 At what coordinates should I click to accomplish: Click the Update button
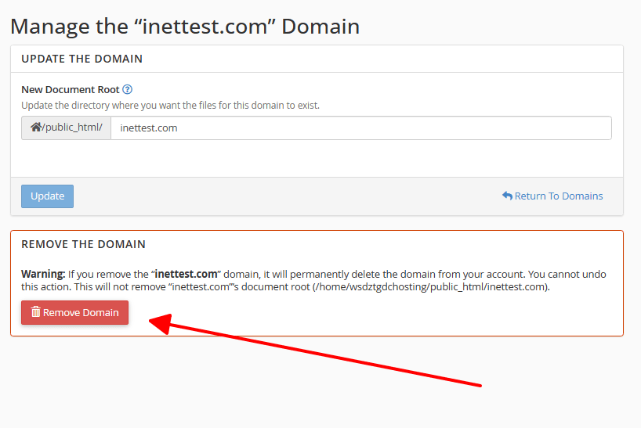tap(48, 196)
